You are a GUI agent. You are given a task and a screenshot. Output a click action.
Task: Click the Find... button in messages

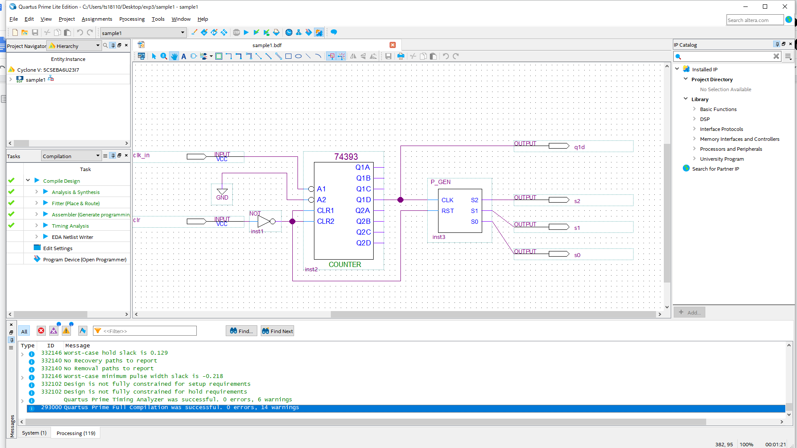pyautogui.click(x=241, y=331)
